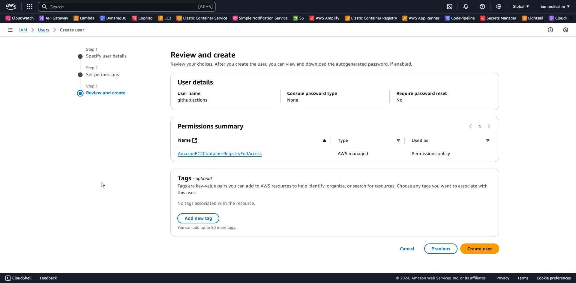Viewport: 576px width, 283px height.
Task: Select Step 1 Specify user details
Action: (x=106, y=56)
